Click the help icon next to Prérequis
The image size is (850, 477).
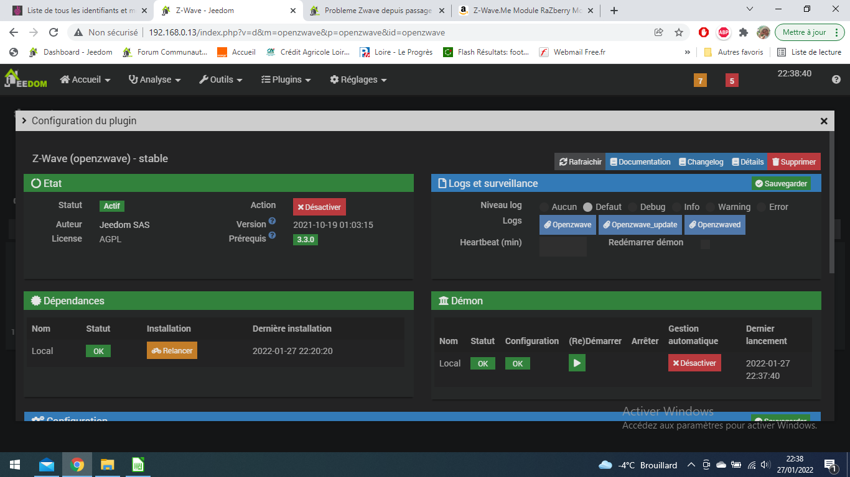click(x=272, y=235)
